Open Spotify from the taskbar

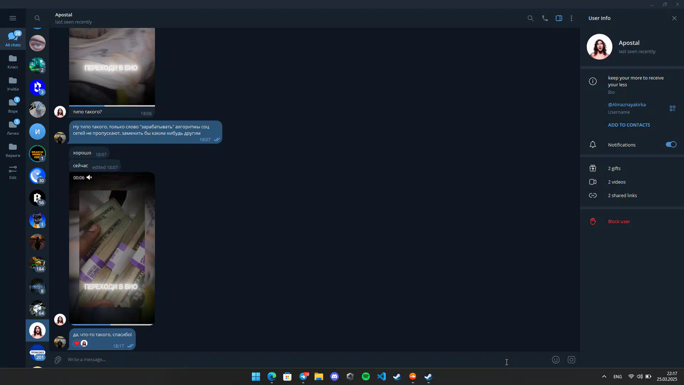click(366, 376)
